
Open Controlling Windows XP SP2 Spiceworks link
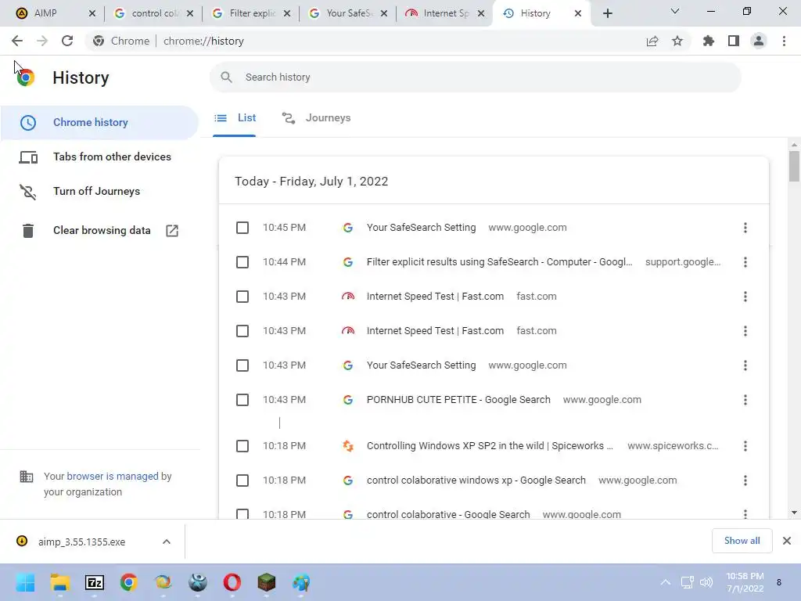(x=490, y=446)
